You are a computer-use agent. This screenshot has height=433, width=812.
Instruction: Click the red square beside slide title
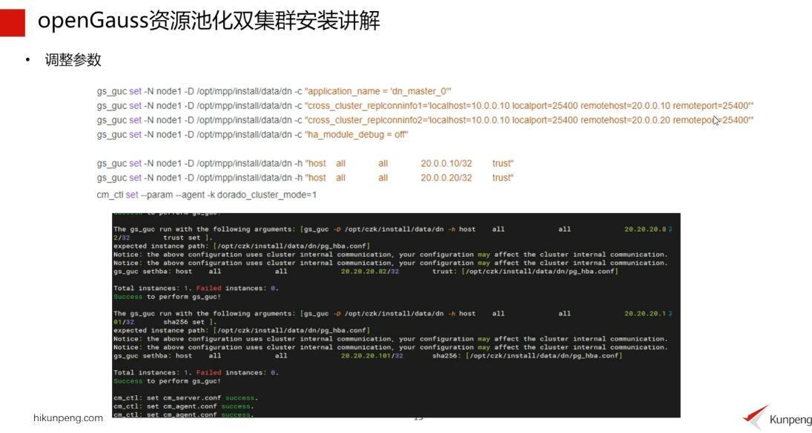coord(13,23)
